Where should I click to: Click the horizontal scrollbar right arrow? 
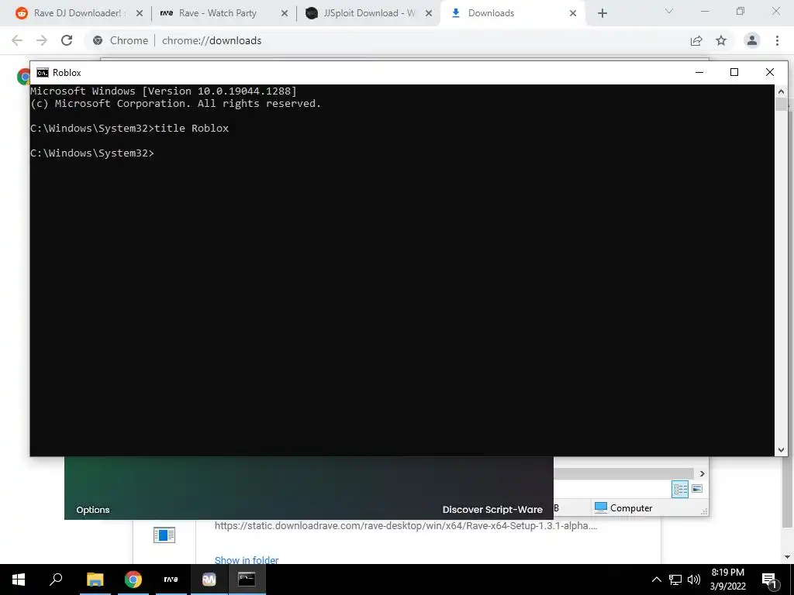click(702, 473)
